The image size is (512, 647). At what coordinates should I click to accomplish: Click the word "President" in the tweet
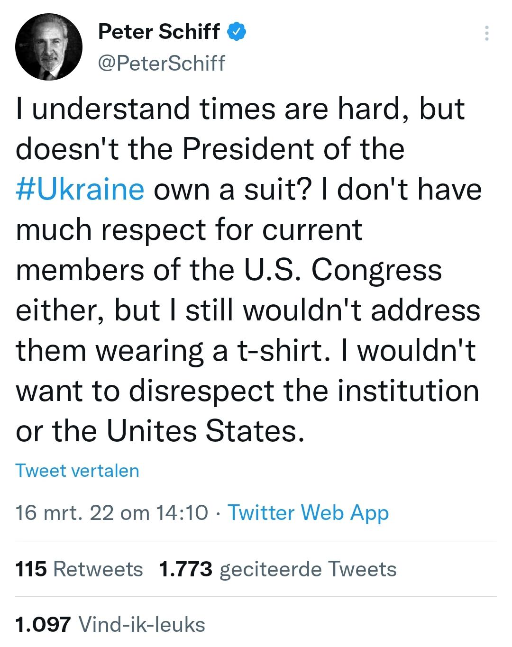pos(249,149)
